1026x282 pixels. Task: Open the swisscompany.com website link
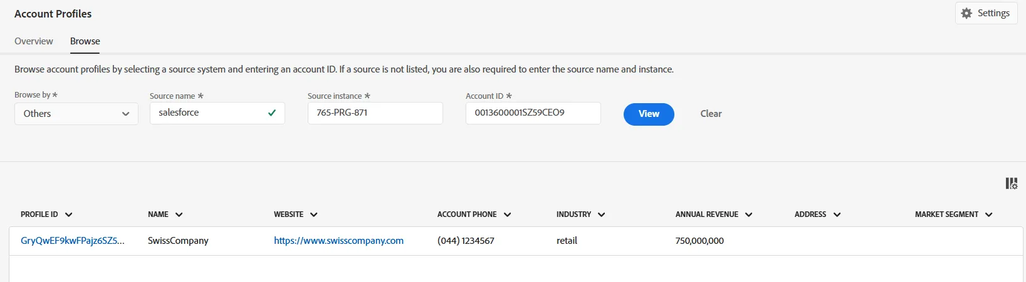click(338, 241)
